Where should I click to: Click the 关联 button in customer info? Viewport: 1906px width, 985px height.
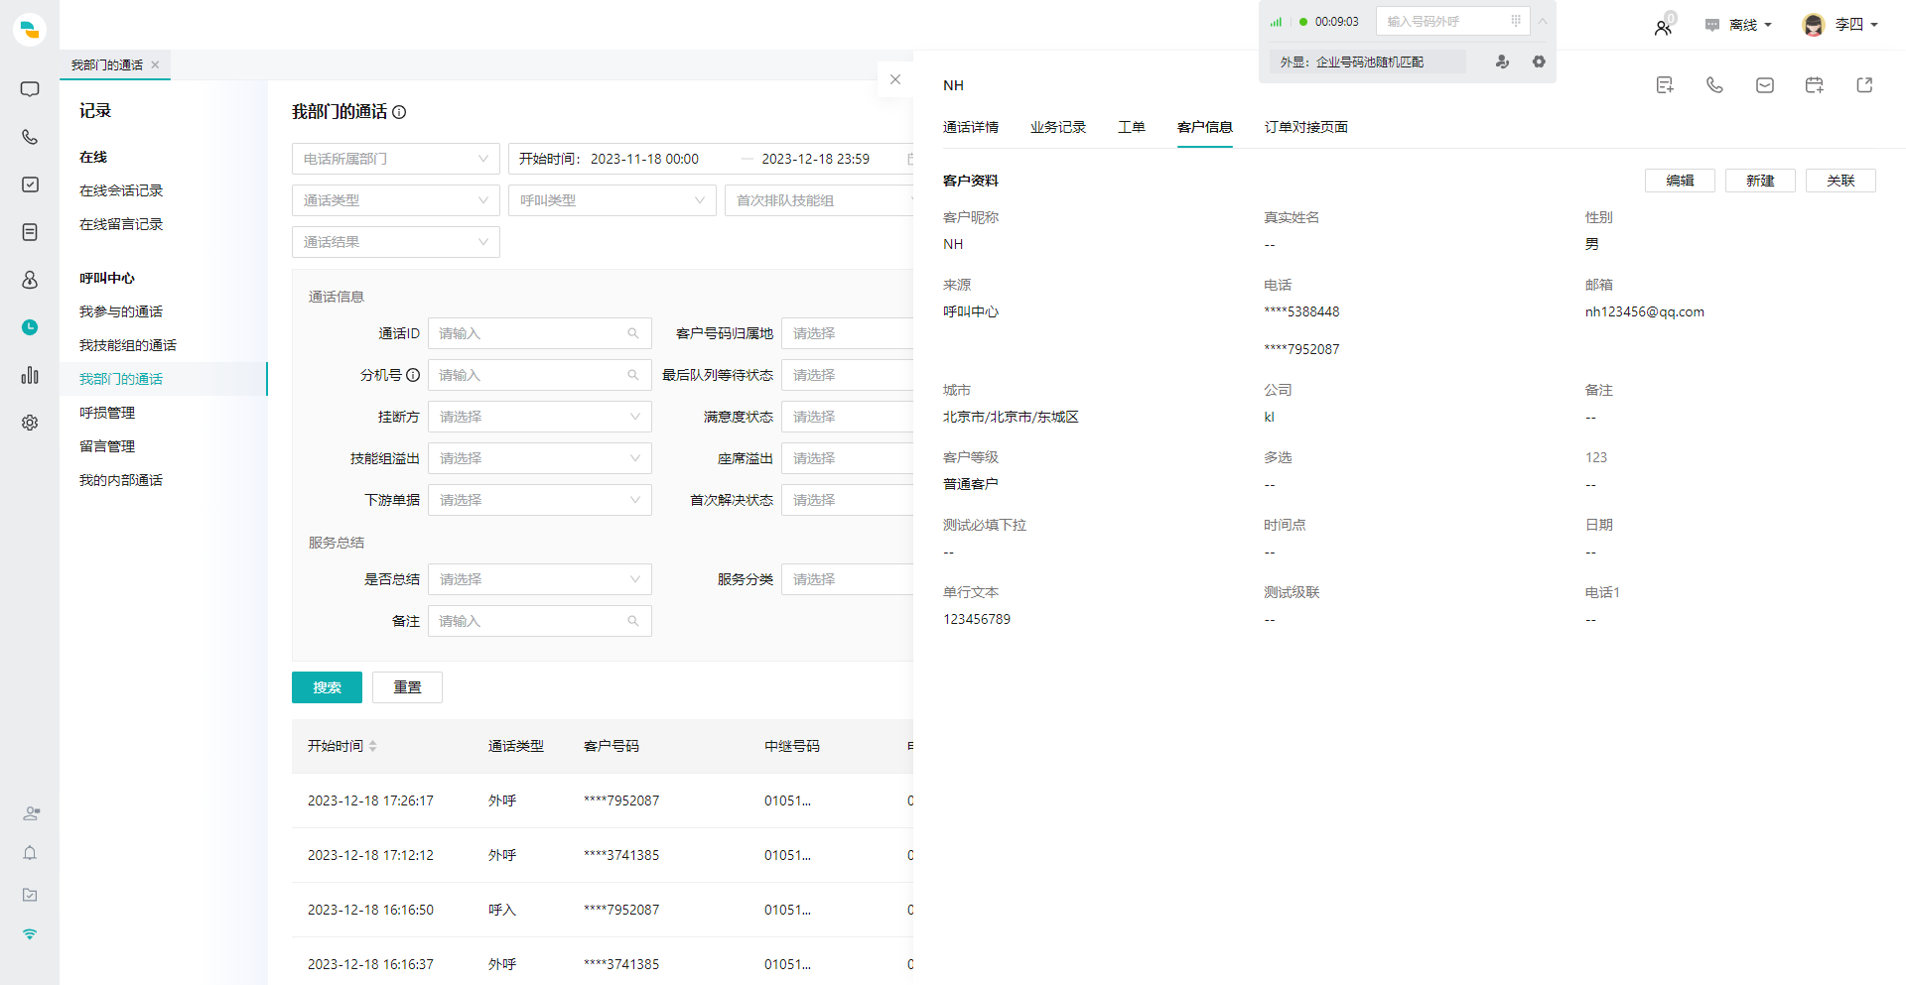pos(1840,181)
